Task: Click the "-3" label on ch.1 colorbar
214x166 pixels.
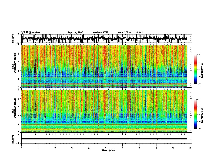Action: point(199,55)
